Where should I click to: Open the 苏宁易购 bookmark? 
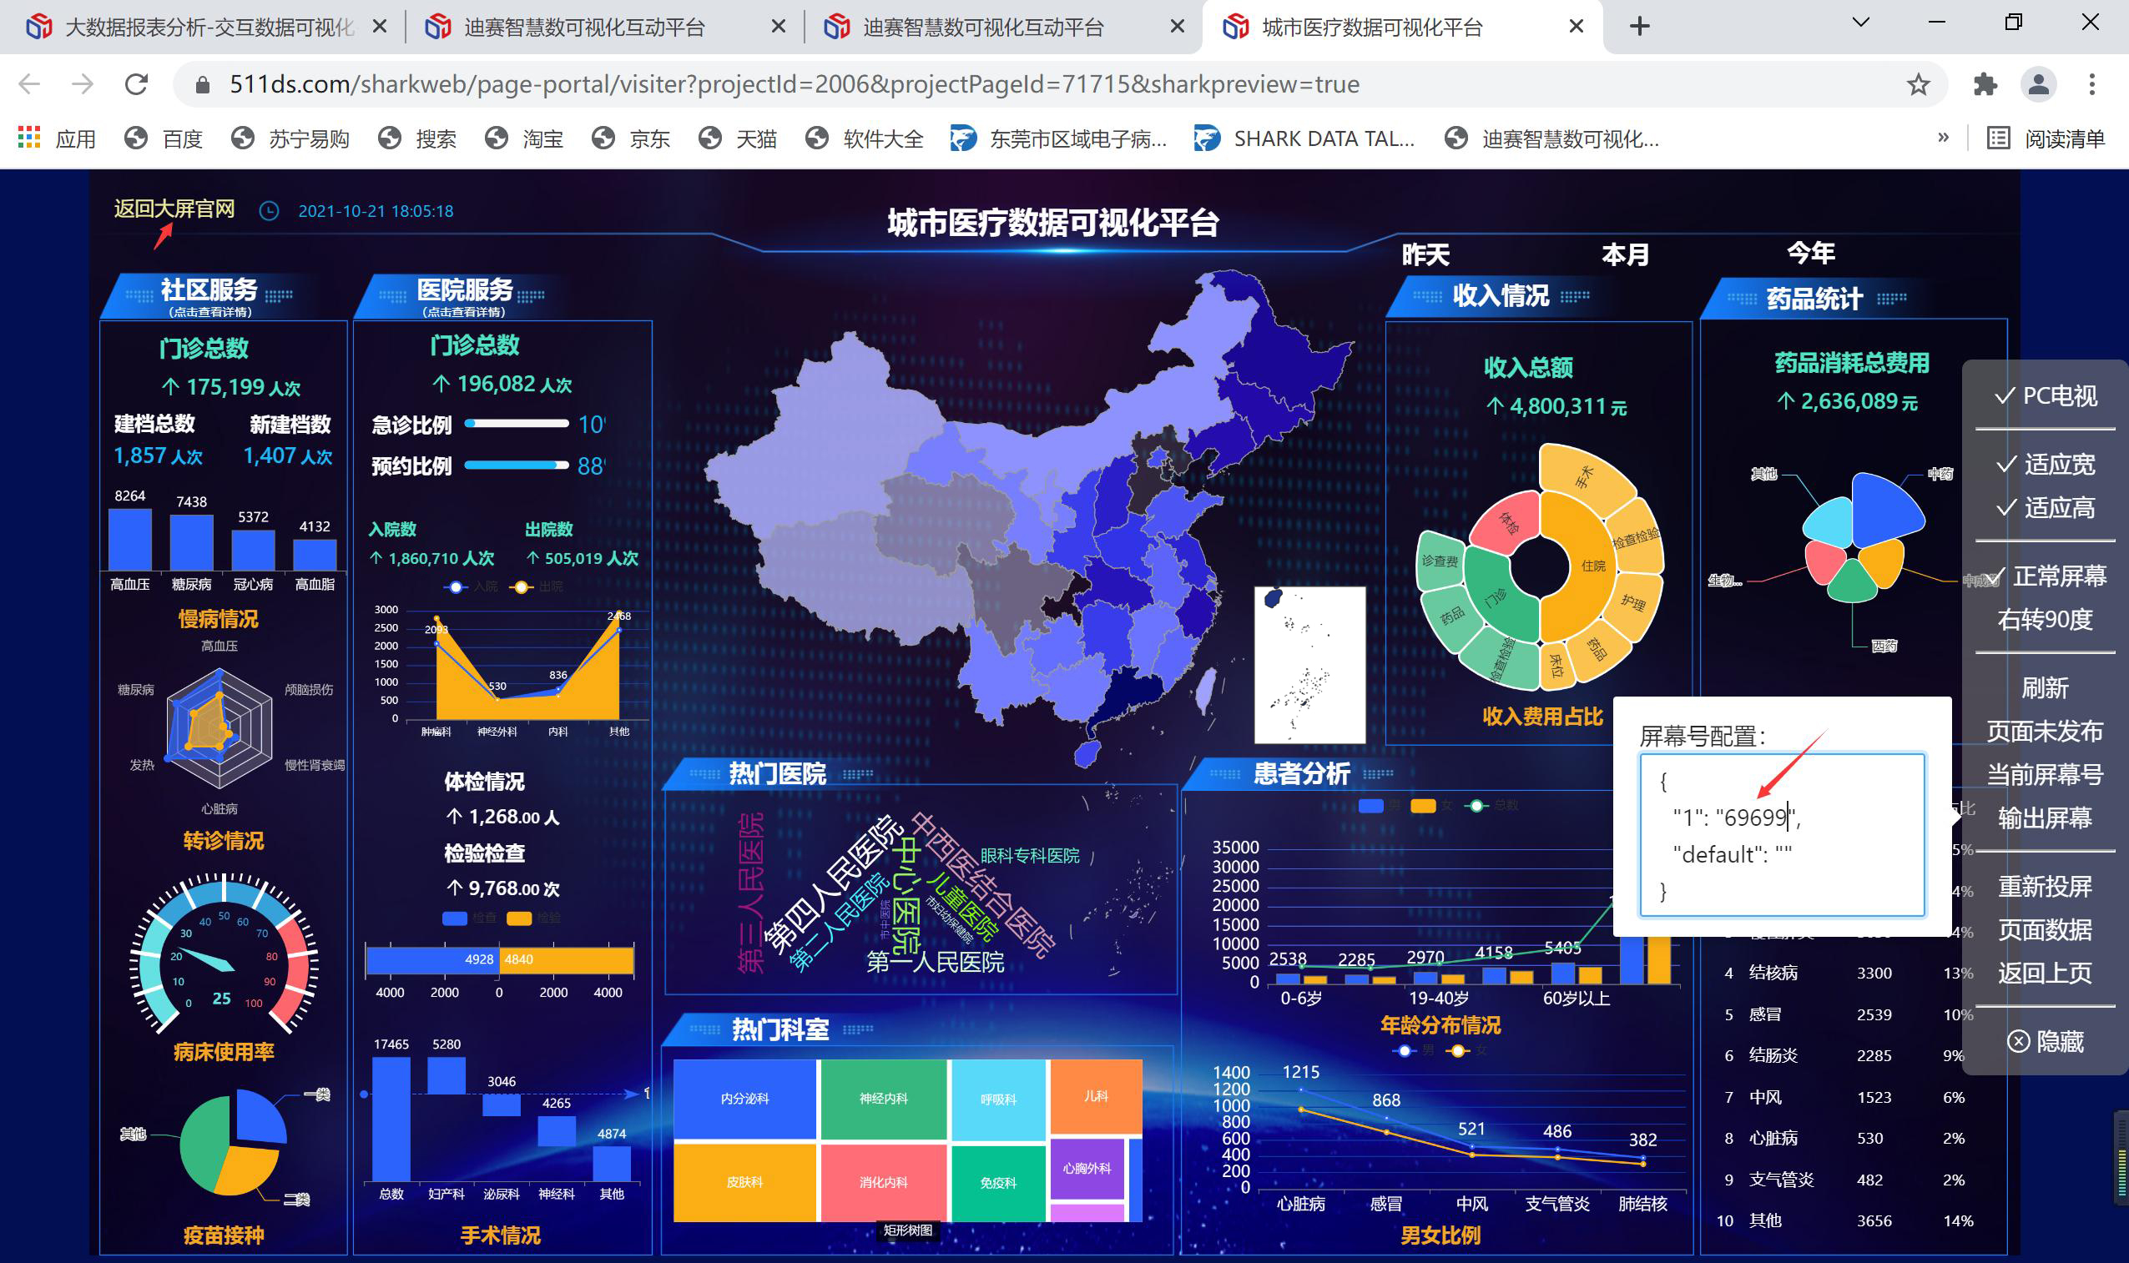290,138
